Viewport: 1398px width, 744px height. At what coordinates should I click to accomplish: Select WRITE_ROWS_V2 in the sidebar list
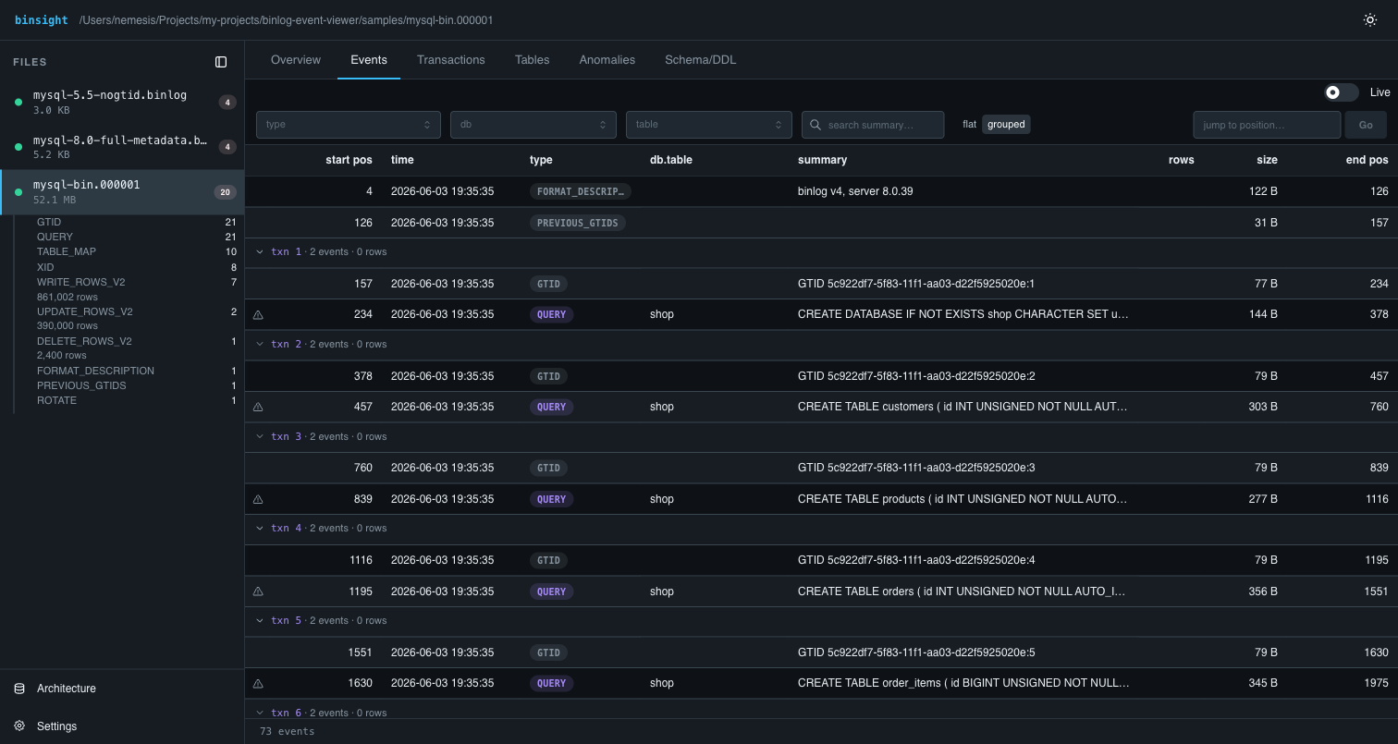click(x=136, y=282)
